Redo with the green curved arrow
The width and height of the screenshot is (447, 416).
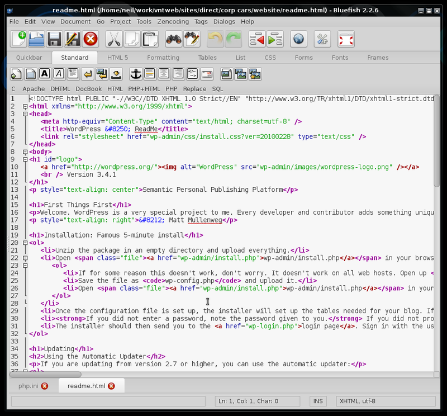[x=234, y=39]
